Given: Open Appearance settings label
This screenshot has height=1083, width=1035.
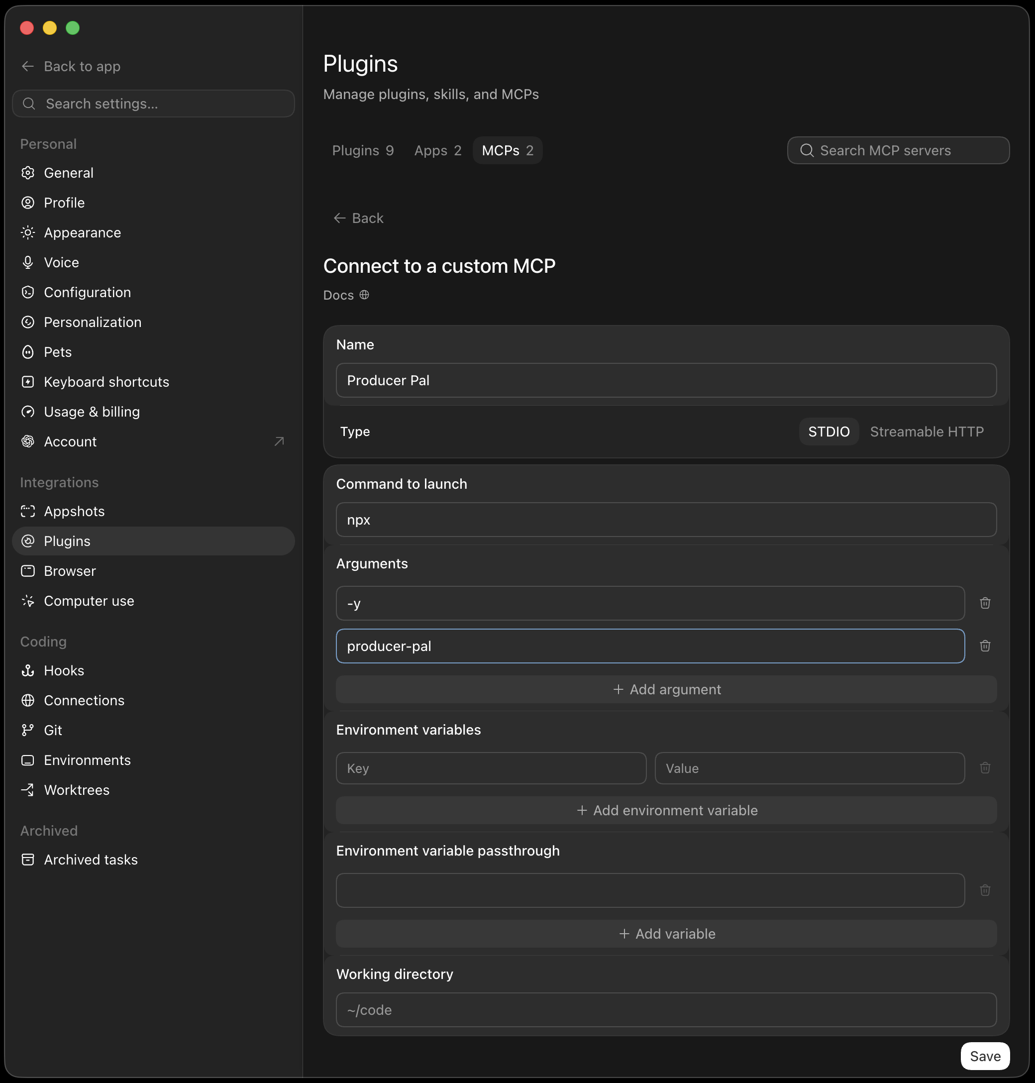Looking at the screenshot, I should 83,232.
